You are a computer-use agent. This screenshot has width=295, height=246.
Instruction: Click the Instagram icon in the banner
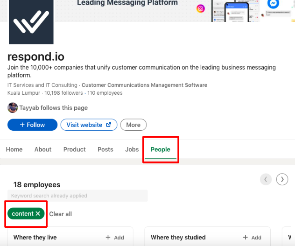click(201, 9)
